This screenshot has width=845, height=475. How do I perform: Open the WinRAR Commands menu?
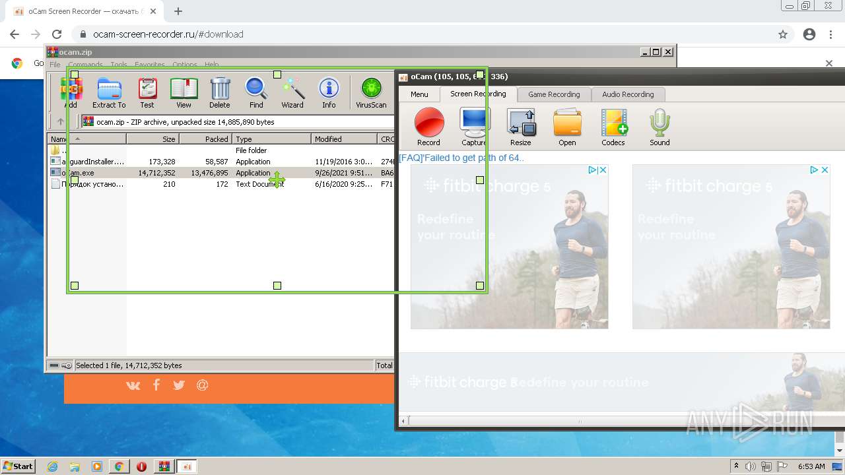[85, 65]
